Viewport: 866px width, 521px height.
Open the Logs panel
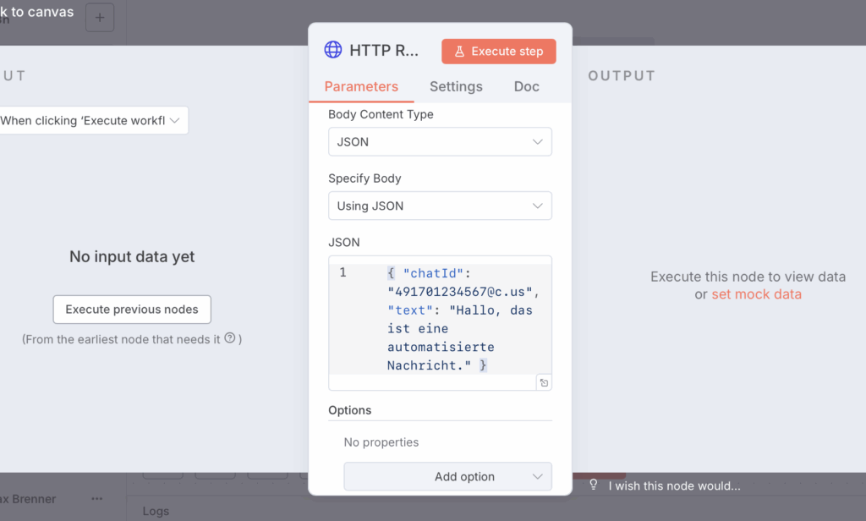155,511
